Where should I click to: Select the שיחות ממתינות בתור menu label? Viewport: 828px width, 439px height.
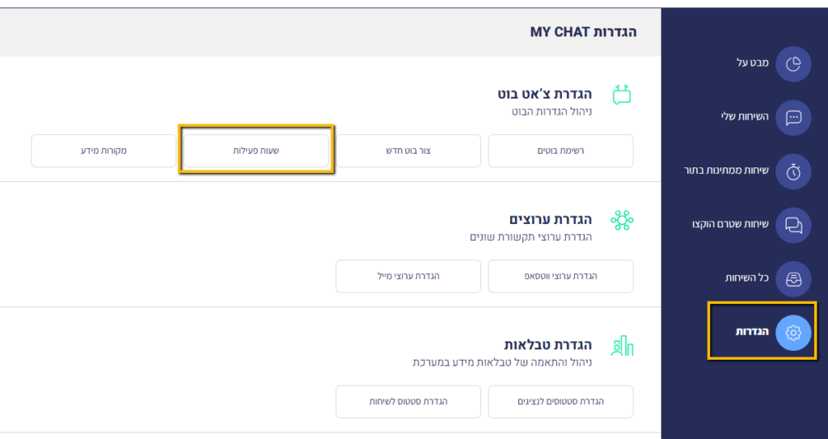click(726, 170)
